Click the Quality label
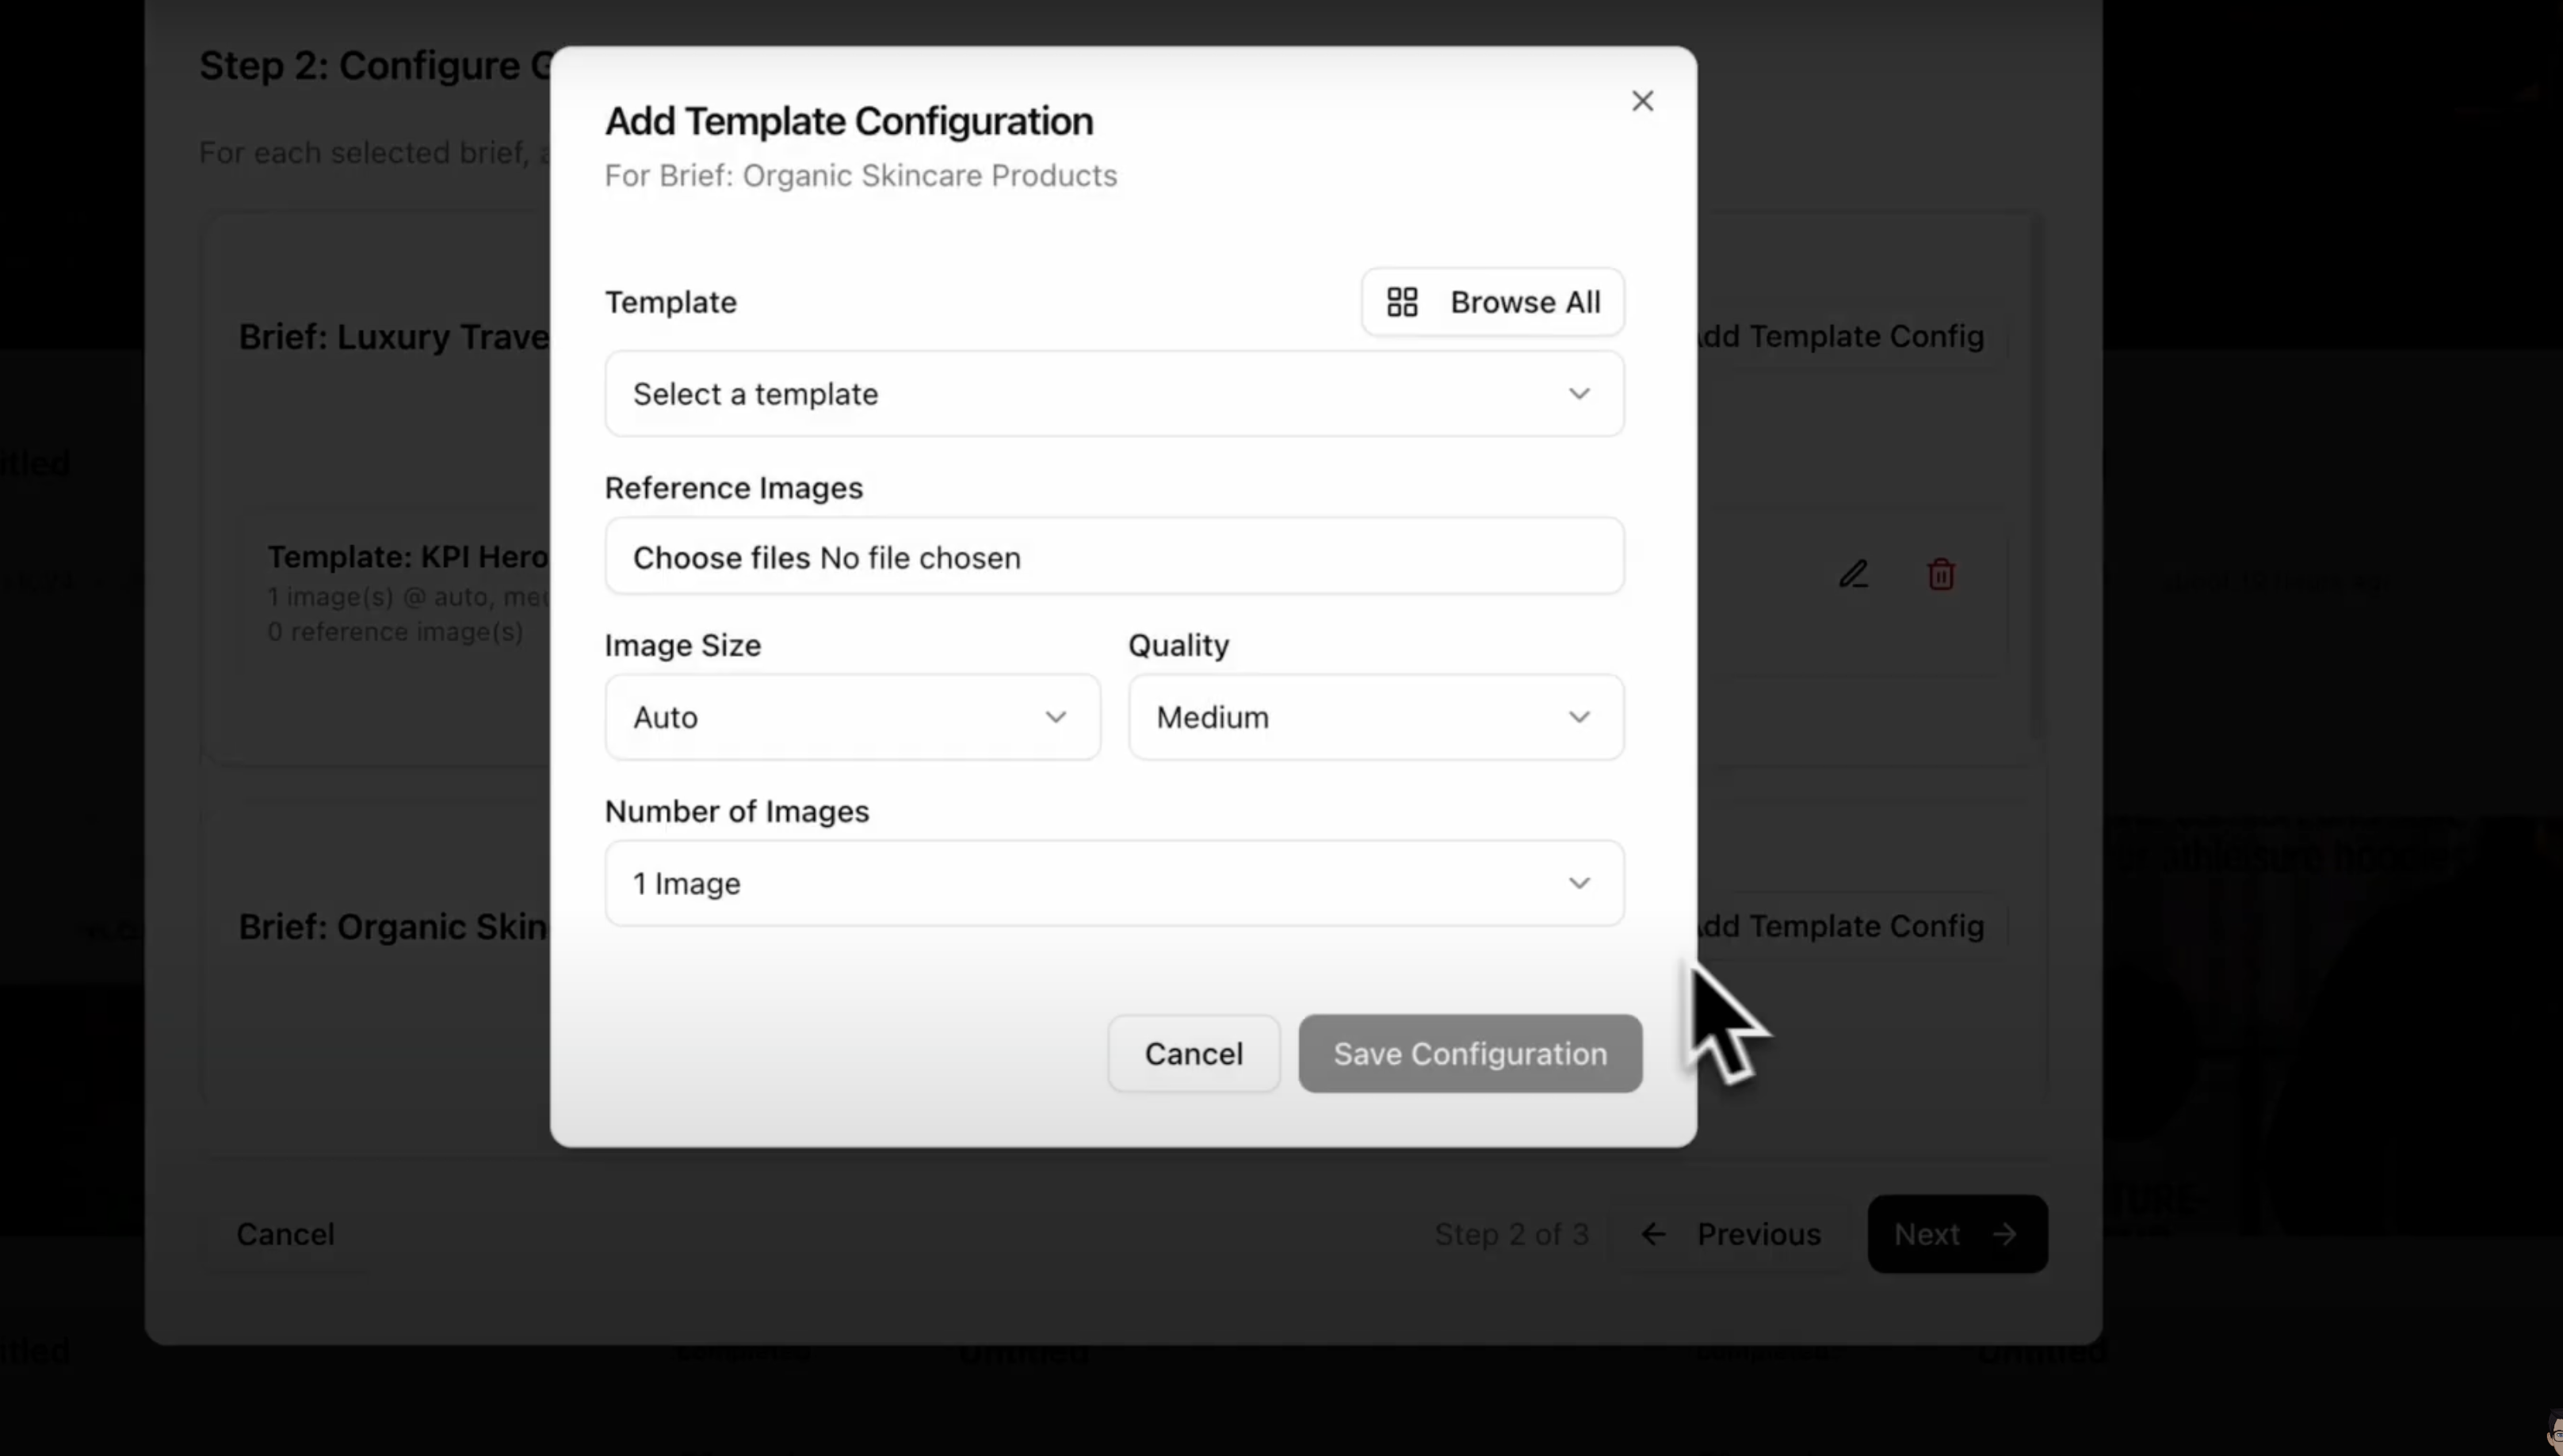The height and width of the screenshot is (1456, 2563). [x=1178, y=646]
